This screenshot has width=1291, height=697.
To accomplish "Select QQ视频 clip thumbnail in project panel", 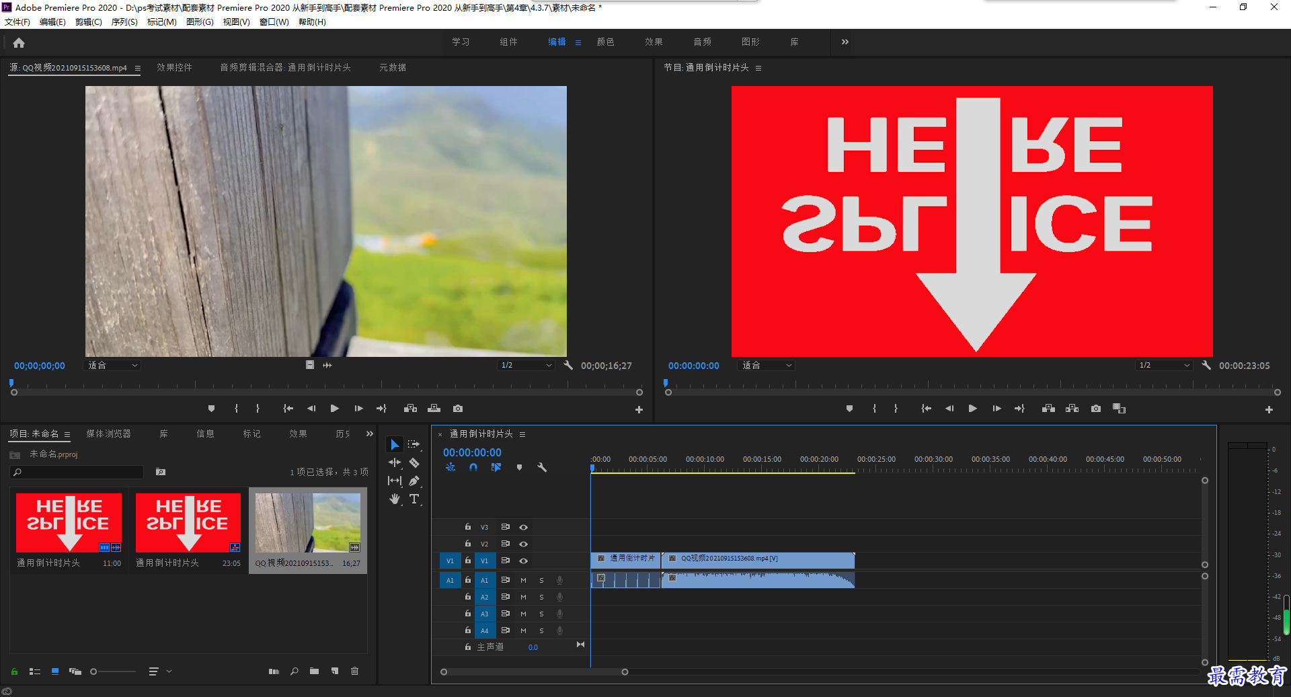I will (308, 523).
